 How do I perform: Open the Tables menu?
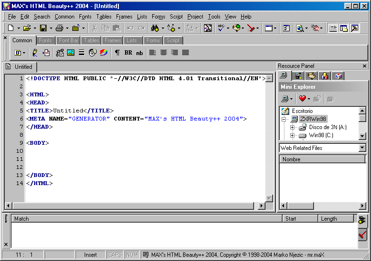point(104,17)
